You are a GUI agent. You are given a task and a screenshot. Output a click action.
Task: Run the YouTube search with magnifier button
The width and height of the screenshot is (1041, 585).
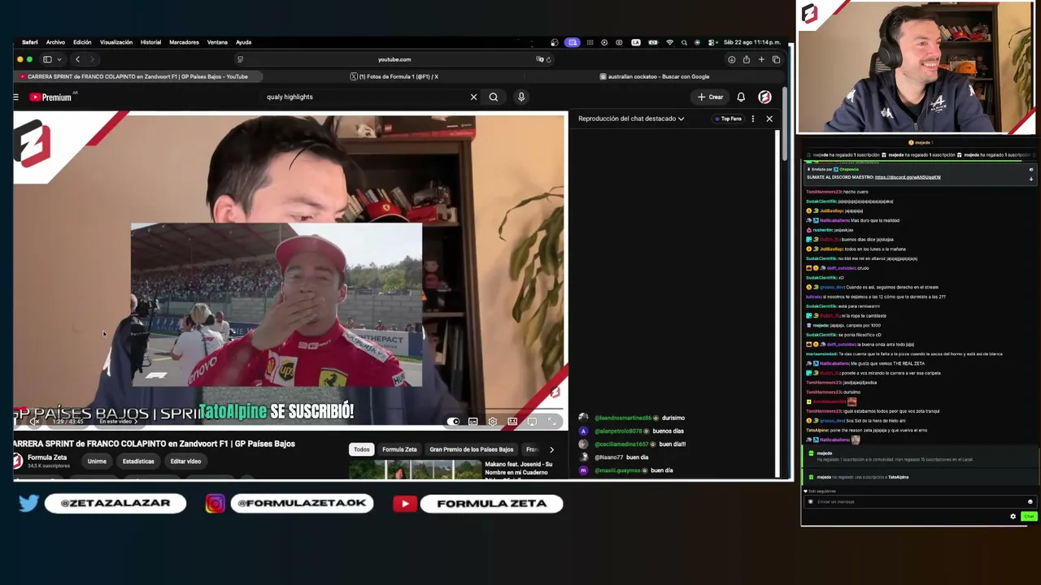tap(494, 97)
